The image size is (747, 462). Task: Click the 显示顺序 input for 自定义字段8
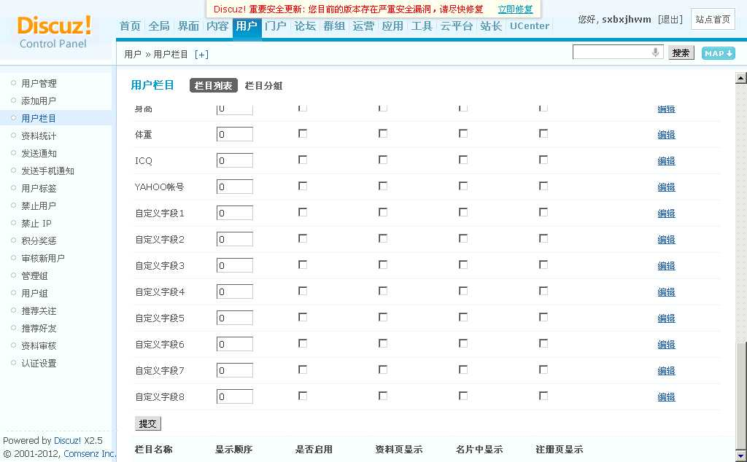[x=235, y=397]
